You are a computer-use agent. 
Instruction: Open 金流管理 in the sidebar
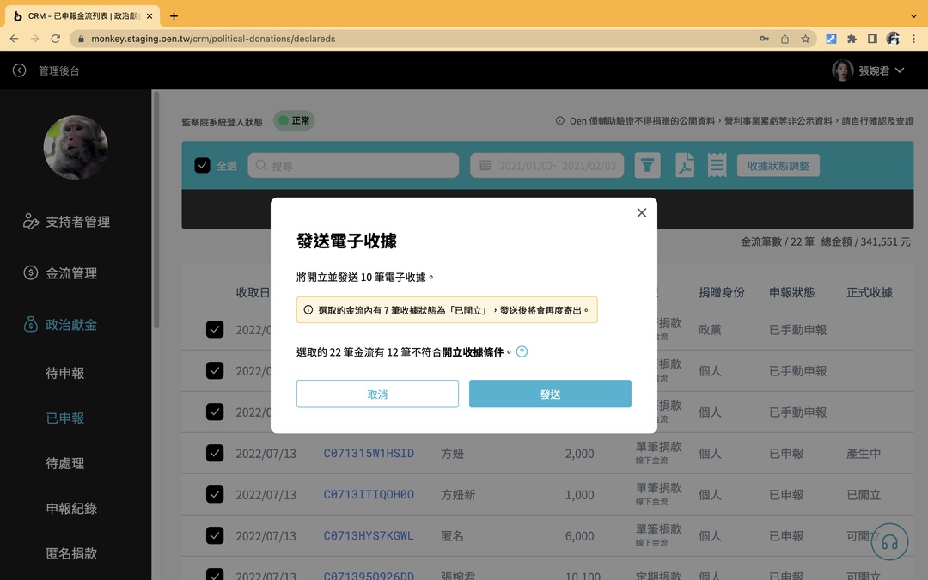coord(71,273)
